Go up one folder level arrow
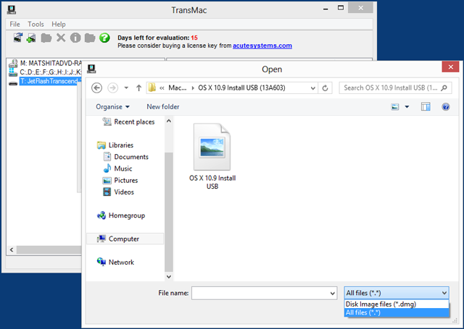 pos(138,88)
